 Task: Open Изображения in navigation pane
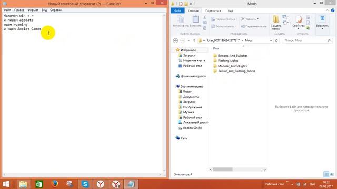tap(192, 107)
